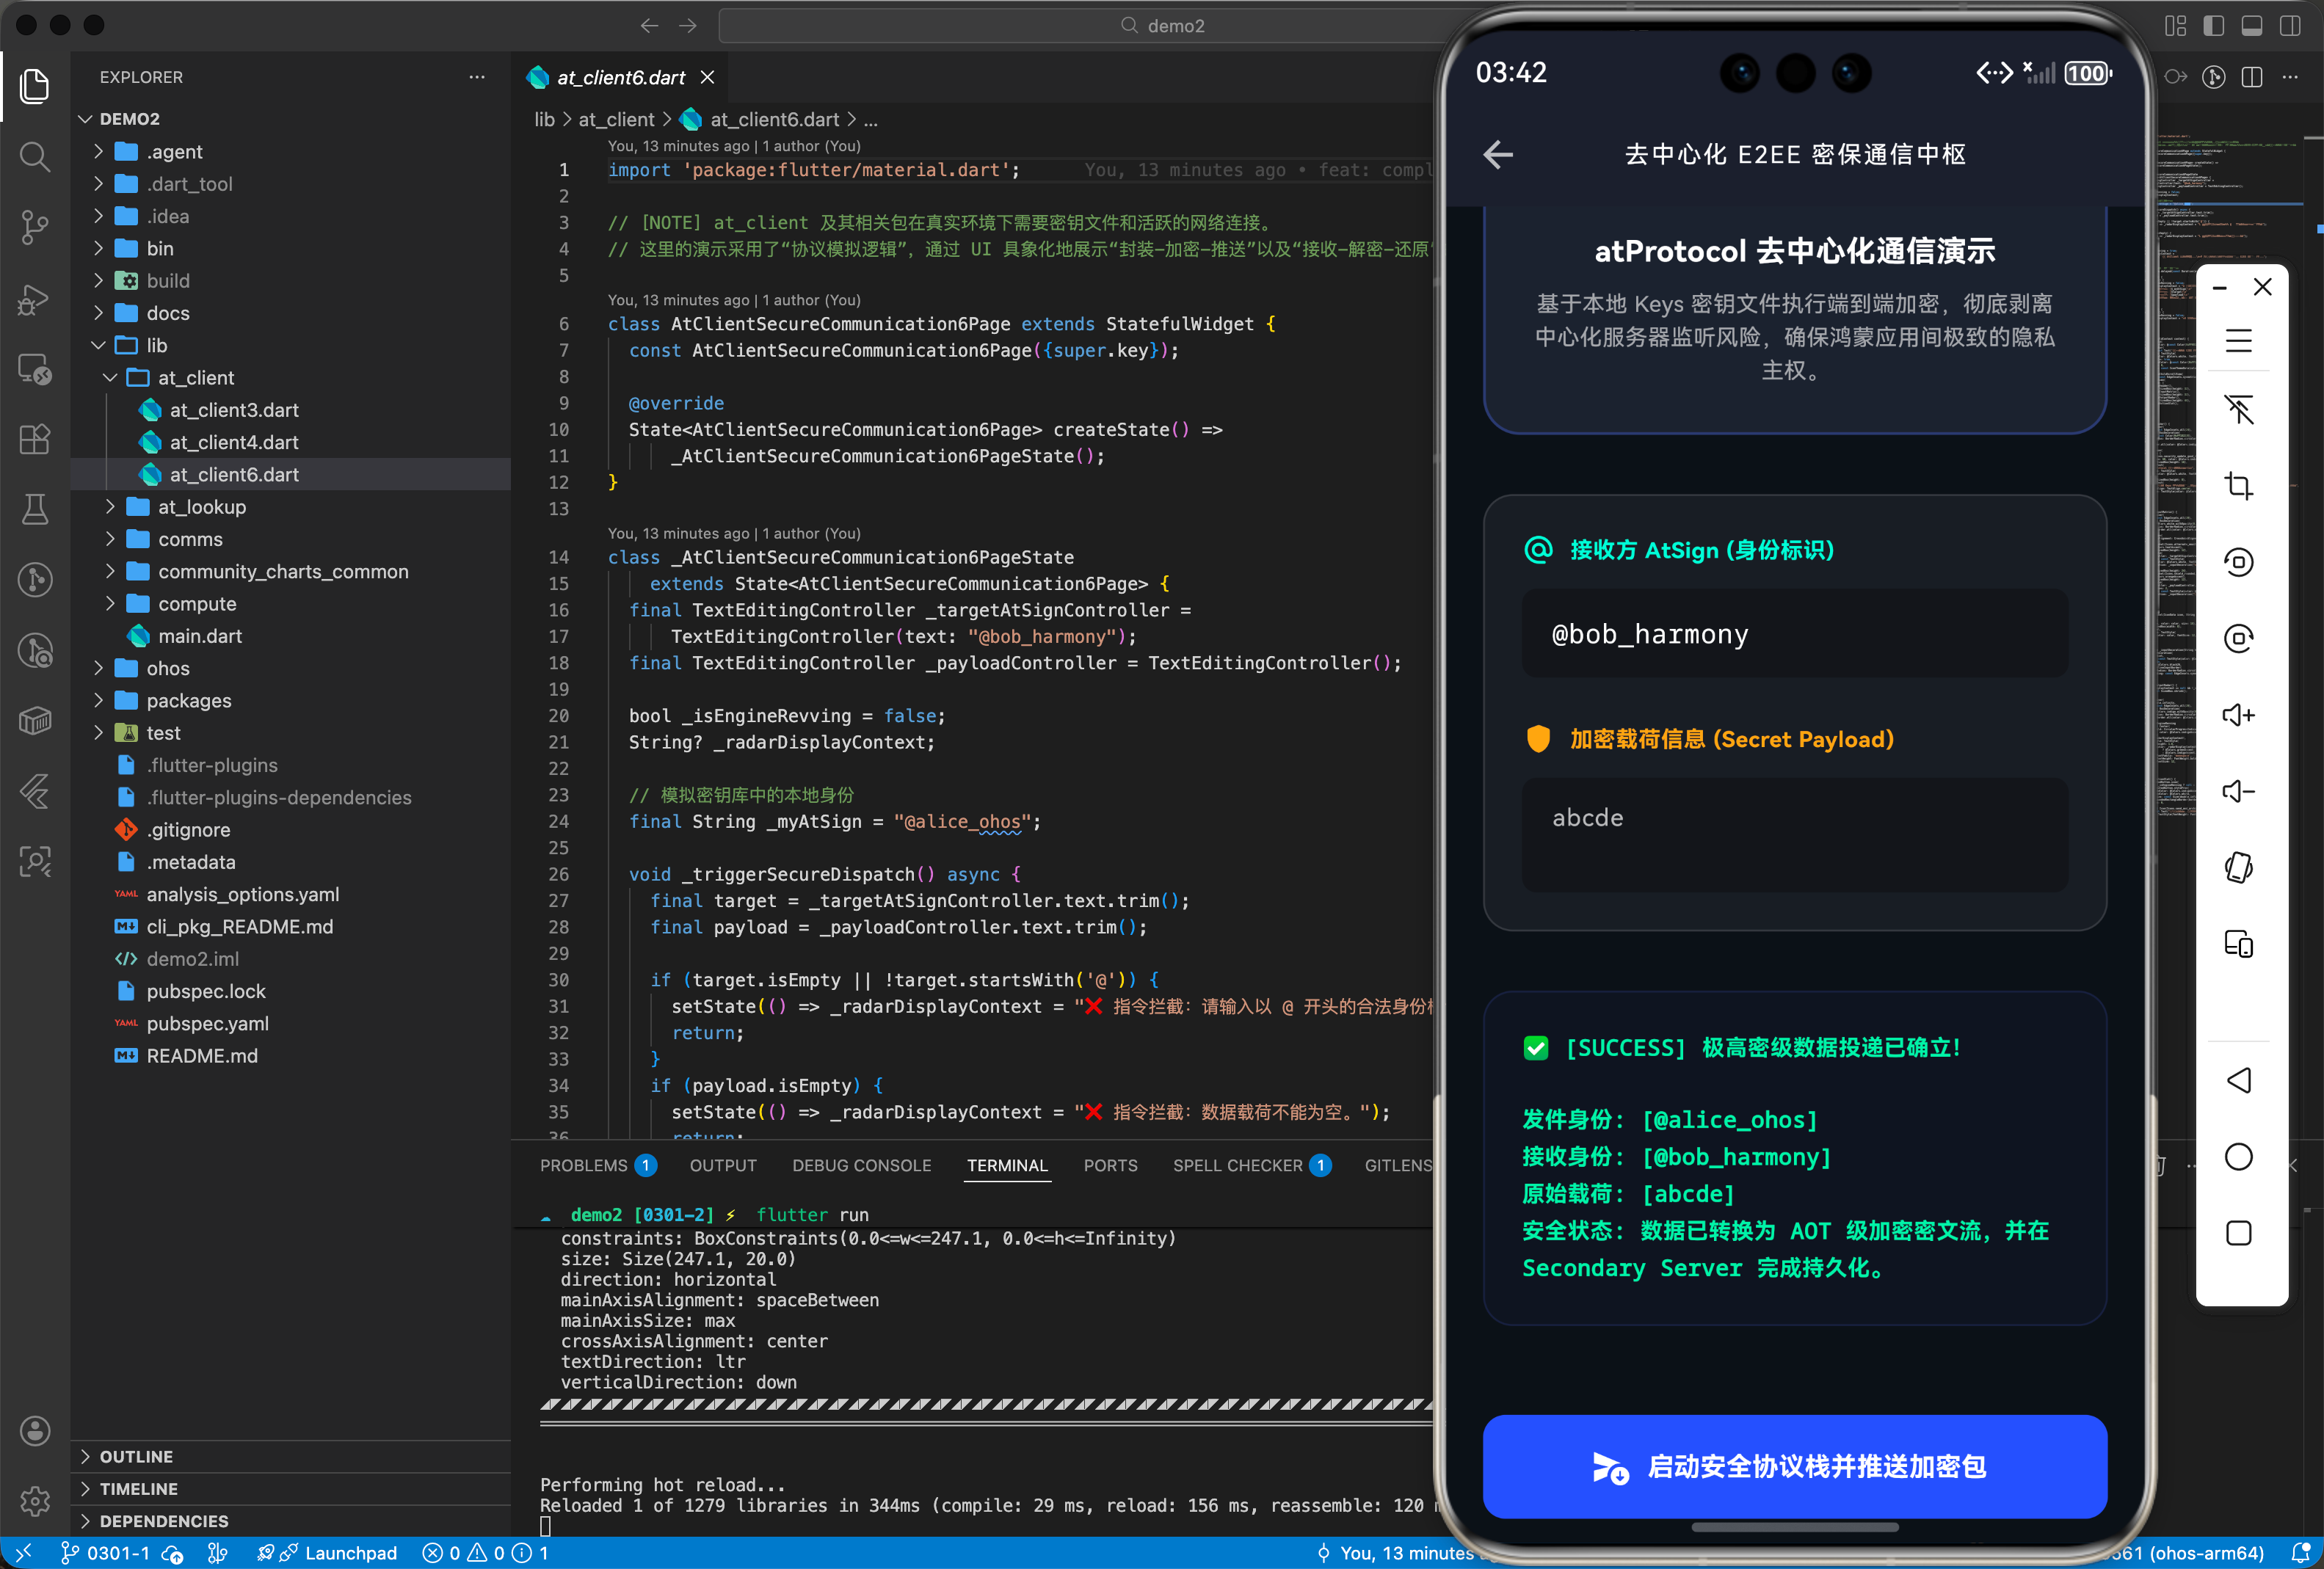The image size is (2324, 1569).
Task: Switch to the PROBLEMS tab
Action: click(x=583, y=1165)
